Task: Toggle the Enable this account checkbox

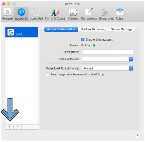Action: (83, 39)
